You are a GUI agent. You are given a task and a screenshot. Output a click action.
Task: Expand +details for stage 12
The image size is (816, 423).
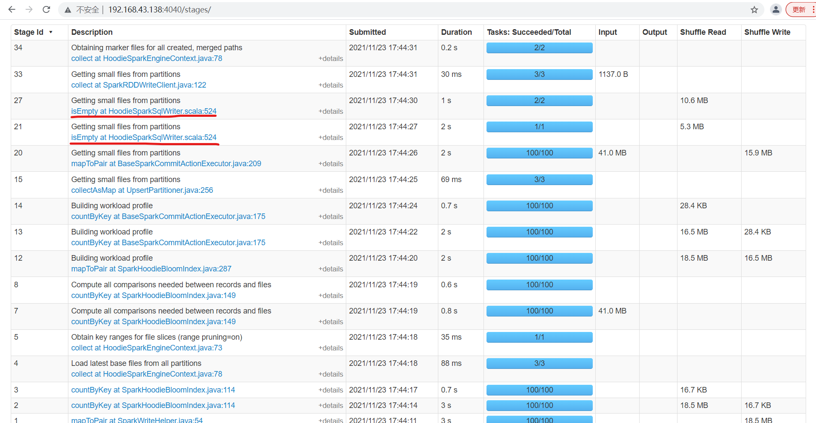point(330,269)
